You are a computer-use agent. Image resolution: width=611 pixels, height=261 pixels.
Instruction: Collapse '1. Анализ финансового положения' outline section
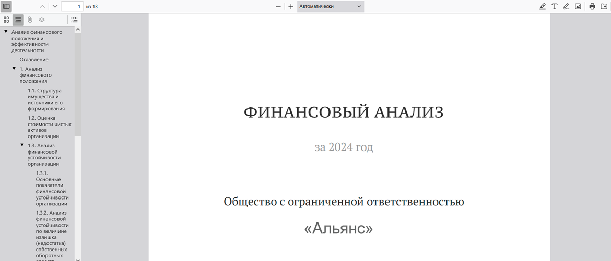[14, 69]
